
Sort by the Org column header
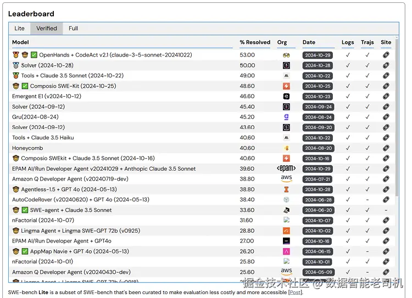click(282, 42)
